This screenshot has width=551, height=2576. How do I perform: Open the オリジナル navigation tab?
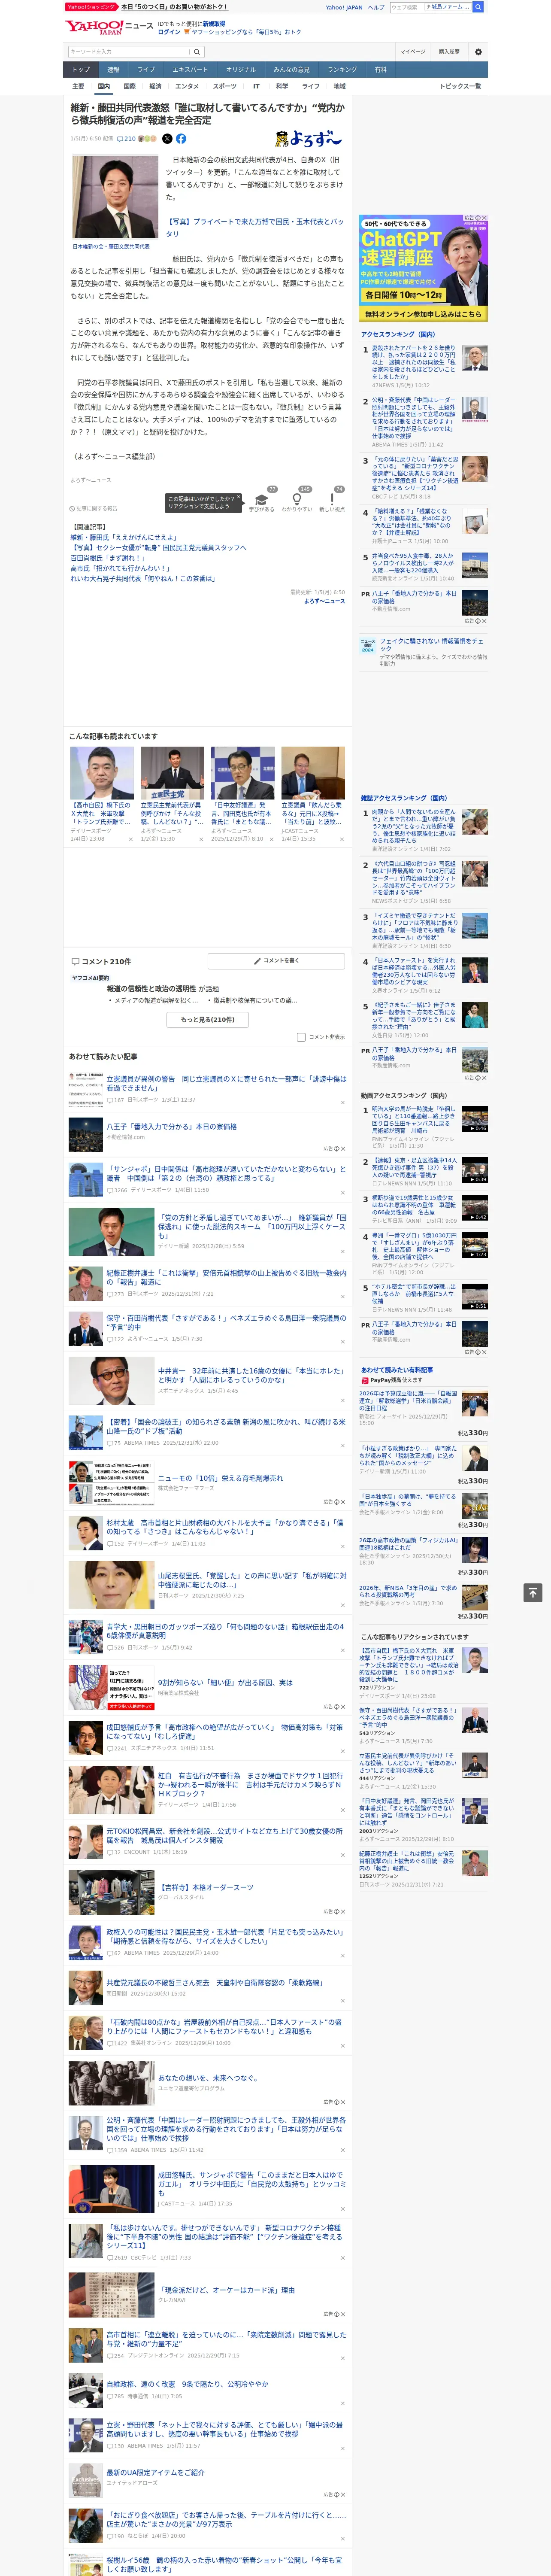[241, 69]
